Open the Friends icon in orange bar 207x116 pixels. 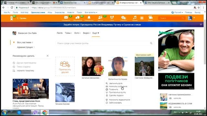(x=100, y=17)
